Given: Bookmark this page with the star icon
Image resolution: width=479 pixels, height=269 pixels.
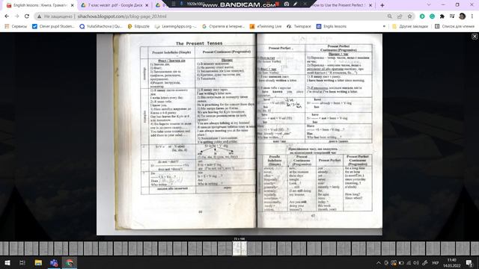Looking at the screenshot, I should tap(409, 16).
